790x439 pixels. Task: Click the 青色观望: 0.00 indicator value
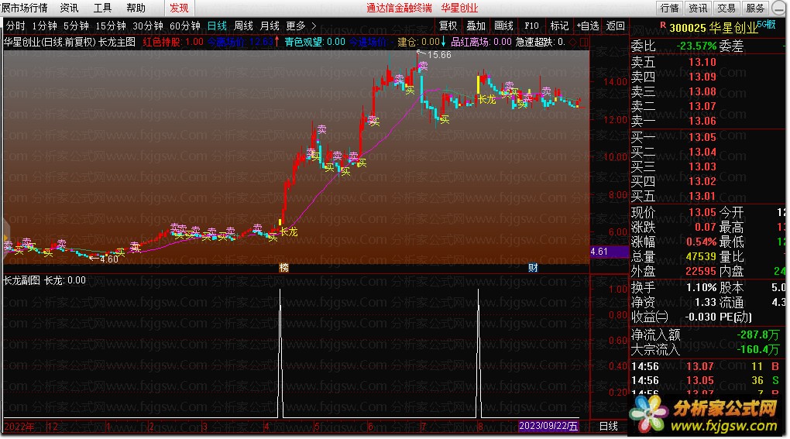point(315,43)
